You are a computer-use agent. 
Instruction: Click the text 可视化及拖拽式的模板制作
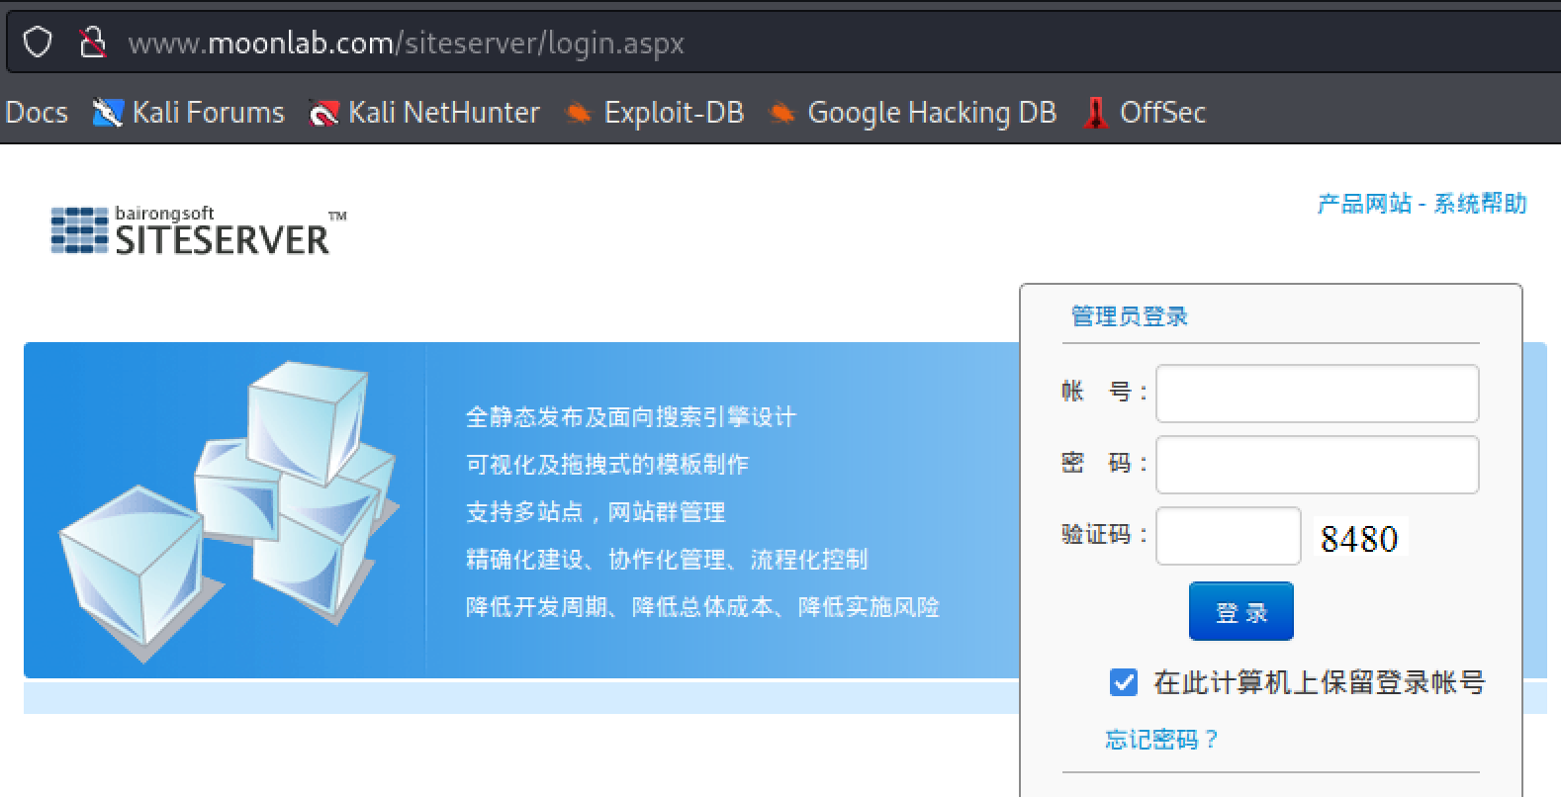tap(607, 465)
